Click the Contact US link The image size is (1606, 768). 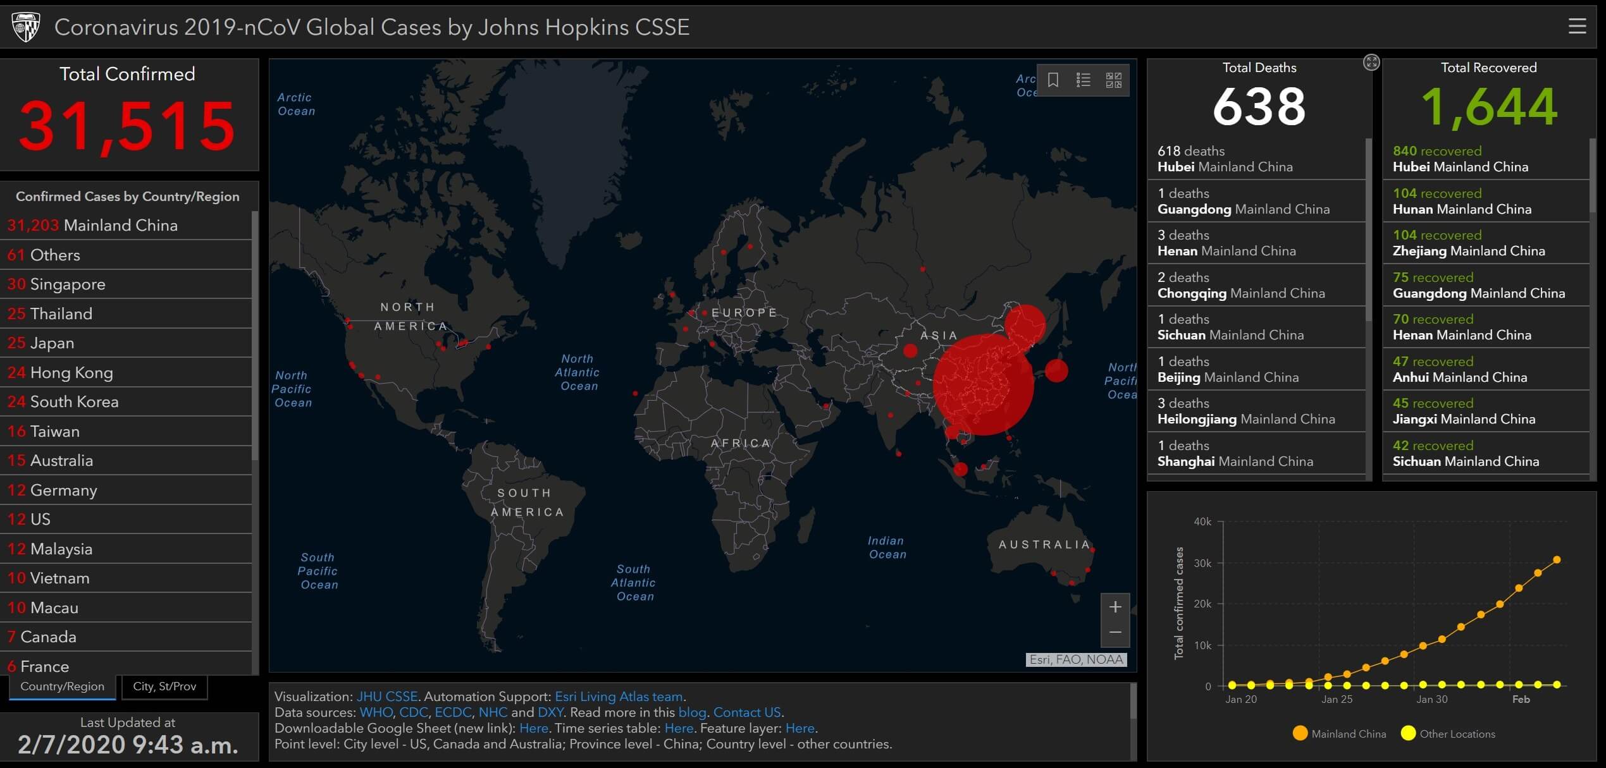(x=747, y=712)
